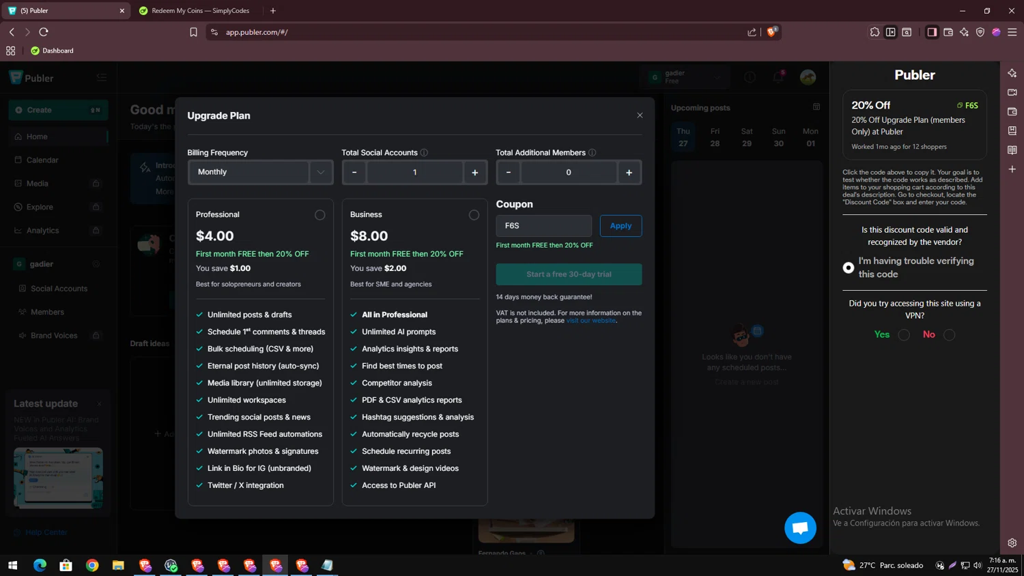Open File Explorer from taskbar
Image resolution: width=1024 pixels, height=576 pixels.
coord(118,565)
